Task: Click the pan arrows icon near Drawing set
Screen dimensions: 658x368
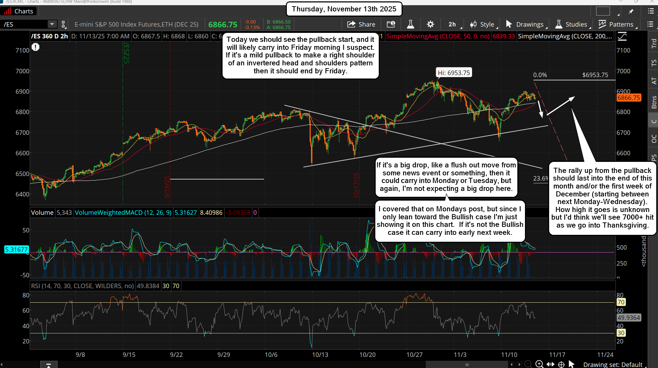Action: click(x=551, y=364)
